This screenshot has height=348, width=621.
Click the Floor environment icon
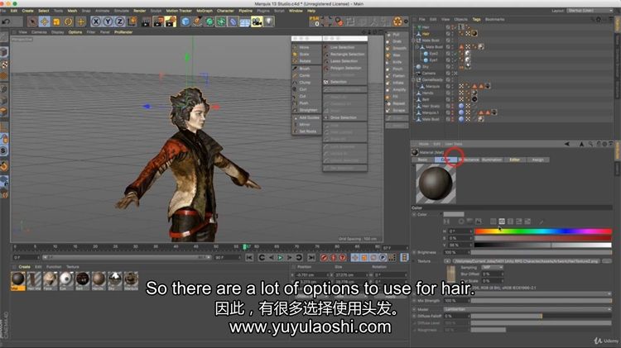pyautogui.click(x=245, y=21)
